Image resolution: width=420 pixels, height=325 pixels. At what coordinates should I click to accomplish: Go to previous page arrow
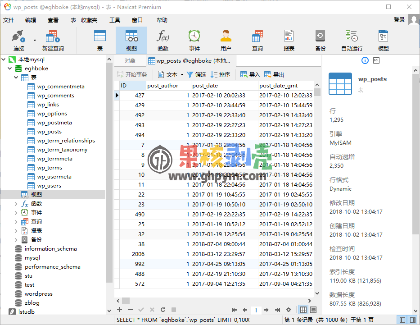point(245,310)
